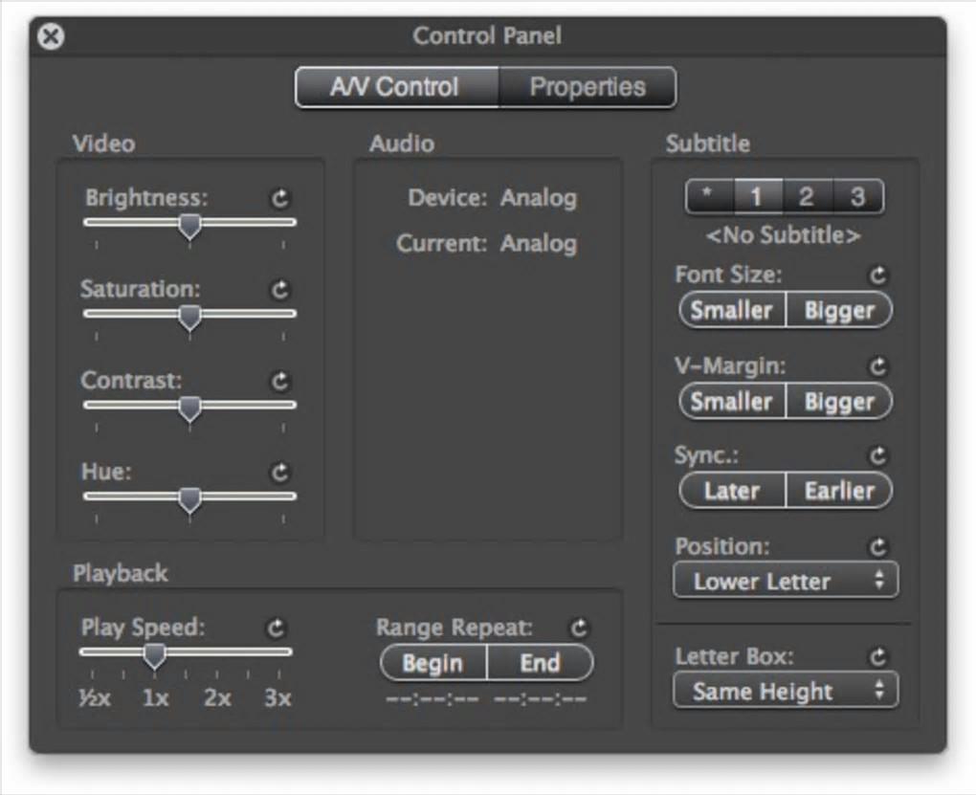This screenshot has width=976, height=795.
Task: Reset Hue via its circular arrow
Action: click(280, 472)
